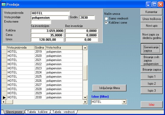Screen dimensions: 165x115
Task: Click the Novi upis button
Action: pos(152,26)
